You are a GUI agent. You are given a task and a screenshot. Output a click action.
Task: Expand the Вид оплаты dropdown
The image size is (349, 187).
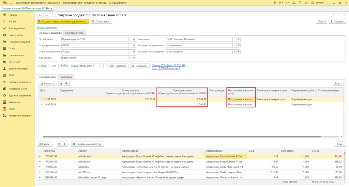click(130, 58)
